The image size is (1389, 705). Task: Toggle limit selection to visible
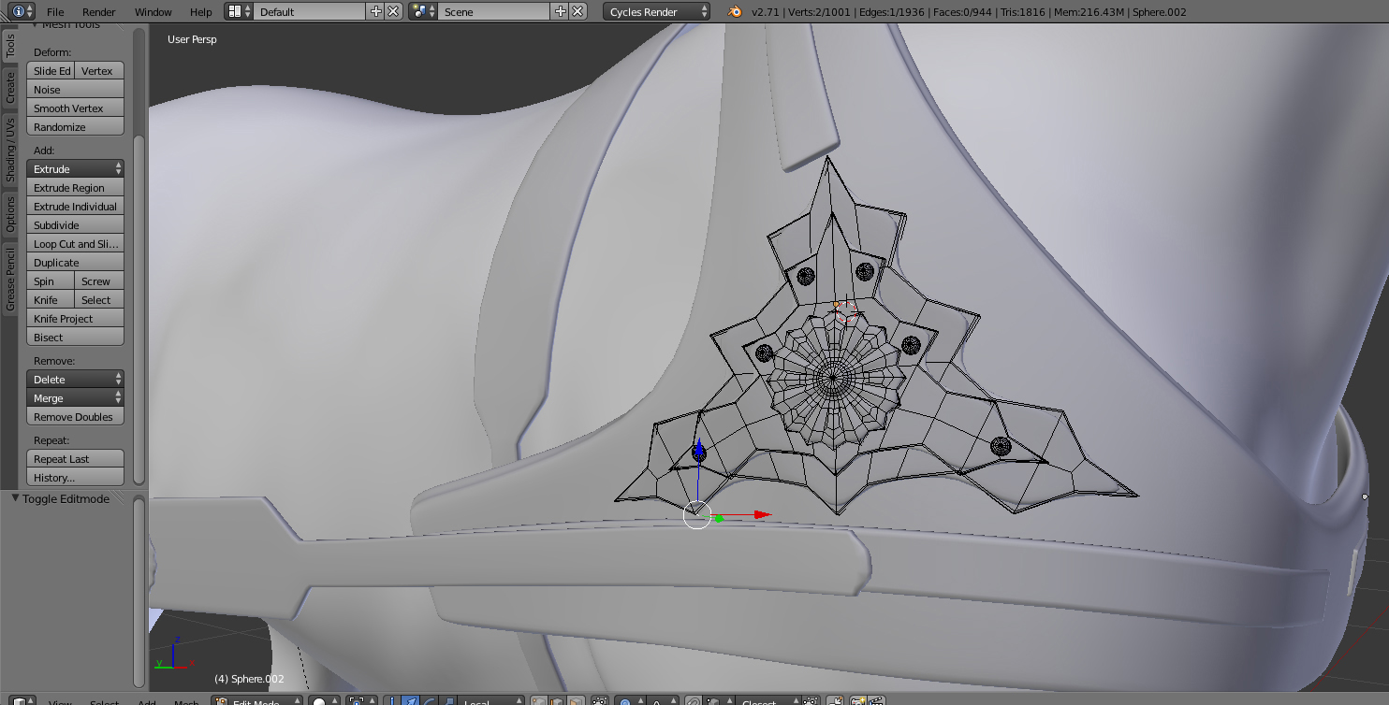pos(600,700)
